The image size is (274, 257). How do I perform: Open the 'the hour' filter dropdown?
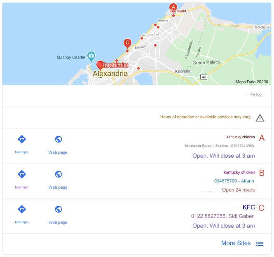click(255, 94)
